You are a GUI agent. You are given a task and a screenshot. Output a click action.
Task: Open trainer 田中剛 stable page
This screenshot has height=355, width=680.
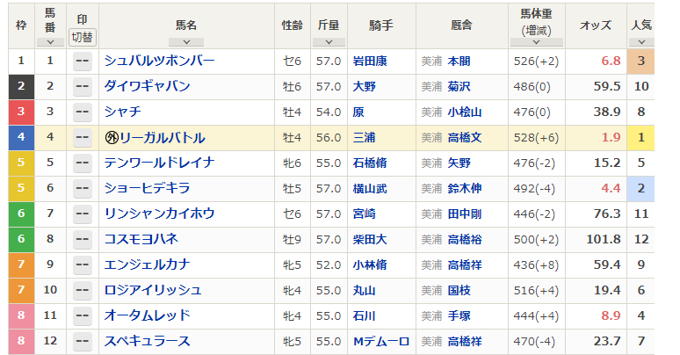point(465,214)
